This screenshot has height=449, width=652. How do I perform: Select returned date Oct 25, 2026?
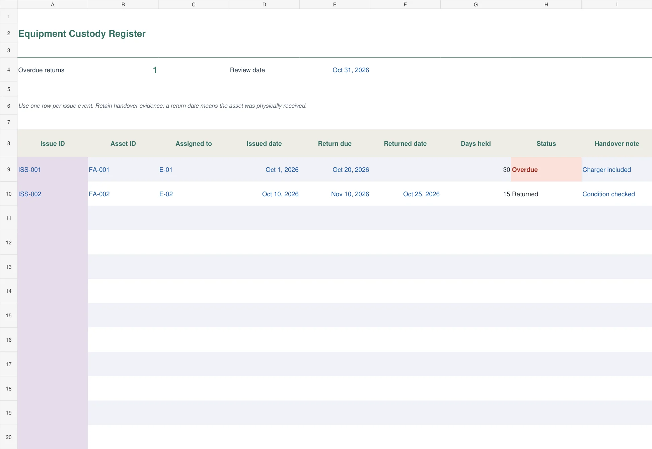405,194
